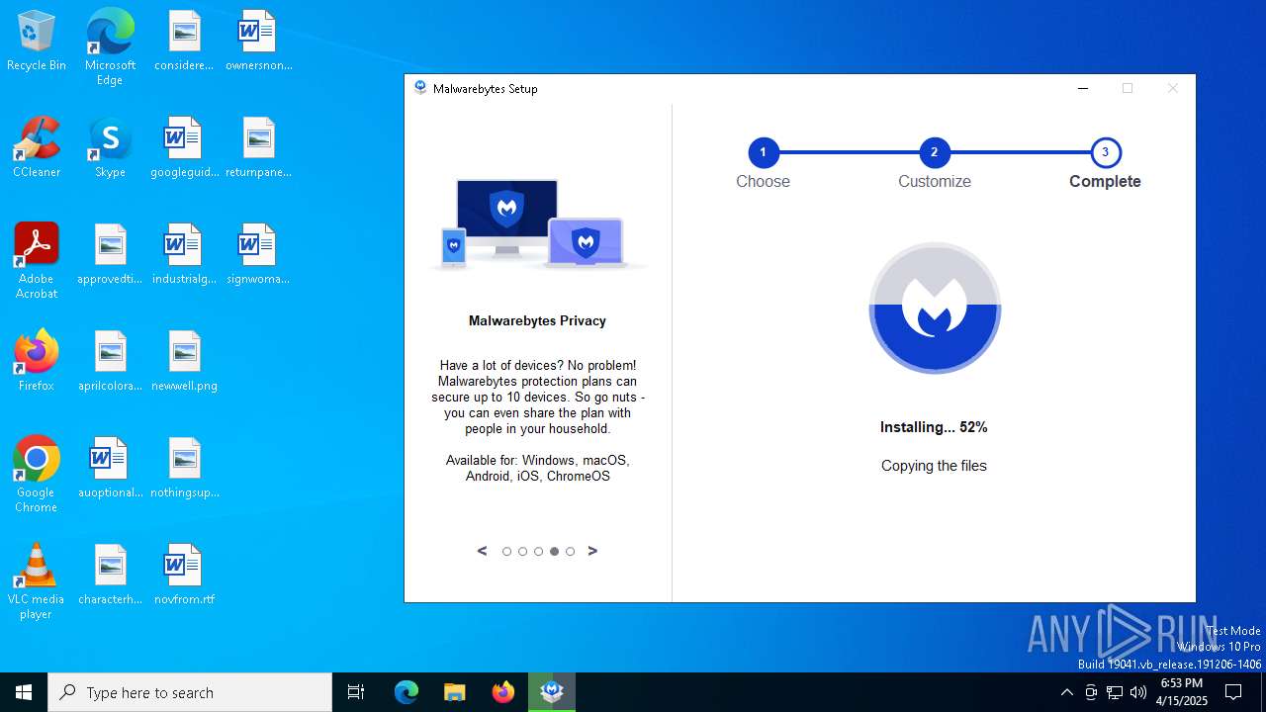Viewport: 1266px width, 712px height.
Task: Select the novfrom.rtf document icon
Action: (184, 575)
